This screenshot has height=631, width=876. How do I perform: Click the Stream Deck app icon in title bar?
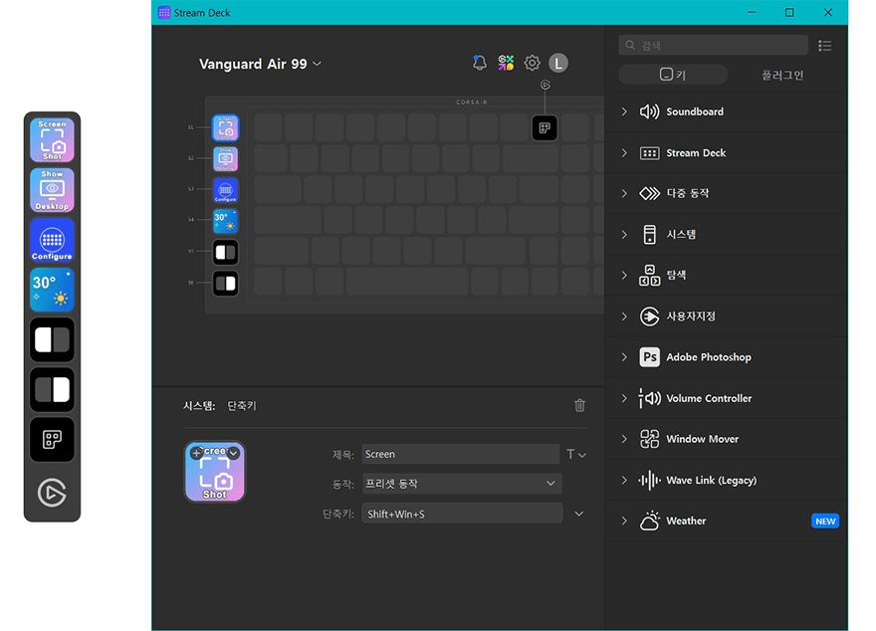coord(164,12)
